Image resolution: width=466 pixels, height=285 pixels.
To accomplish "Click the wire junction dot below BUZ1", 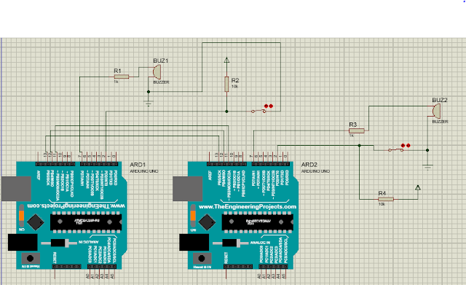I will [x=149, y=92].
